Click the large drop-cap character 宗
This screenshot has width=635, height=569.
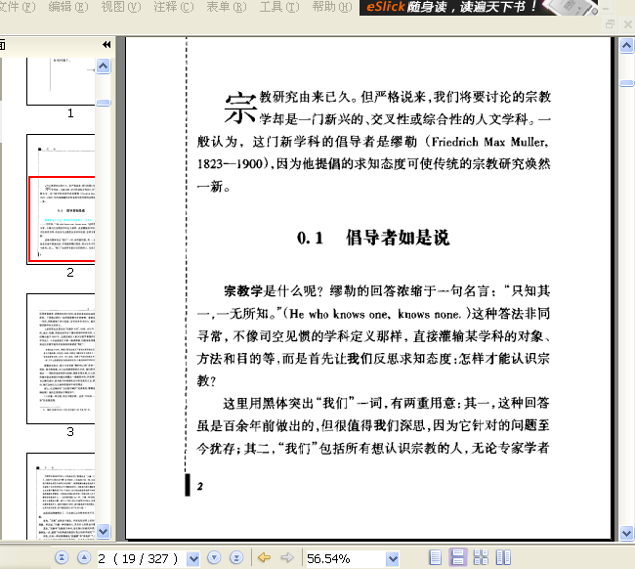coord(240,108)
